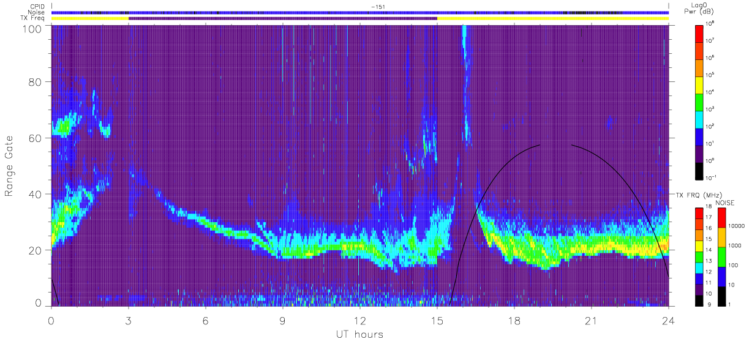Click the '100' label on the NOISE scale
The height and width of the screenshot is (347, 752).
[733, 266]
